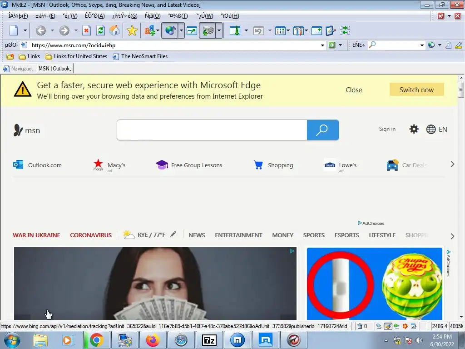Click the translate letters toolbar icon
This screenshot has width=465, height=349.
coord(150,30)
